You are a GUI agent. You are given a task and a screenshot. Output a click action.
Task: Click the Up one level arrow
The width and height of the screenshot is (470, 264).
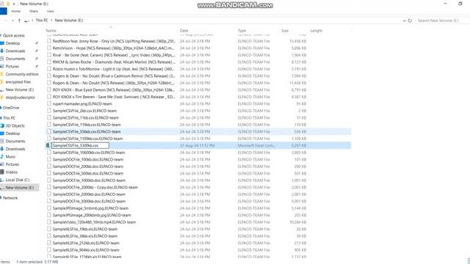coord(19,21)
